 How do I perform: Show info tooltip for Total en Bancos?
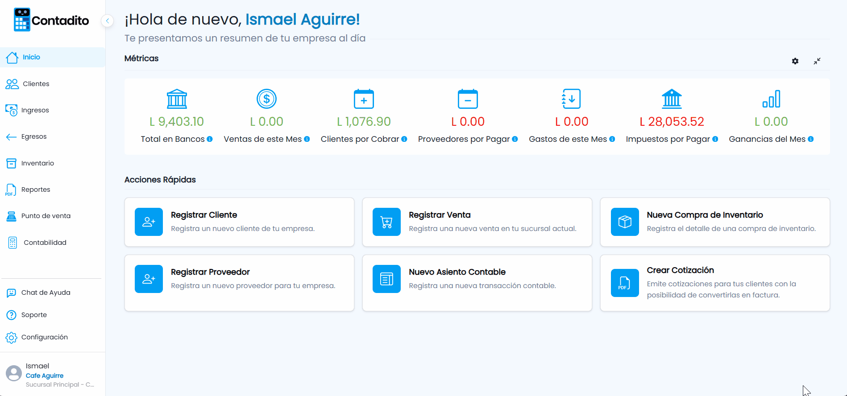point(210,139)
